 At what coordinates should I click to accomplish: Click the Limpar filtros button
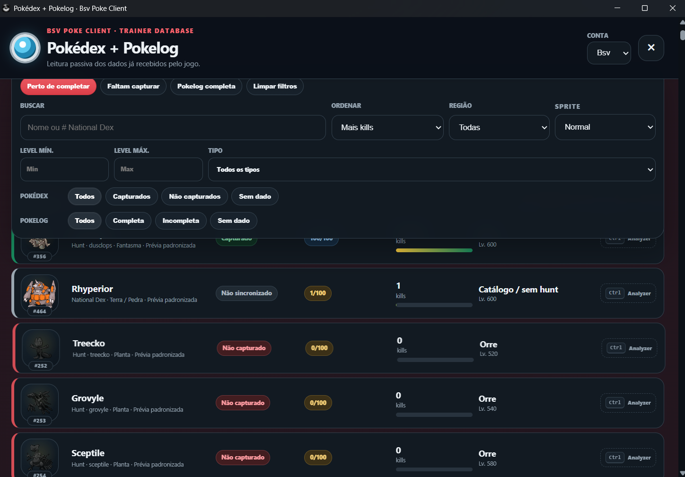click(x=275, y=87)
